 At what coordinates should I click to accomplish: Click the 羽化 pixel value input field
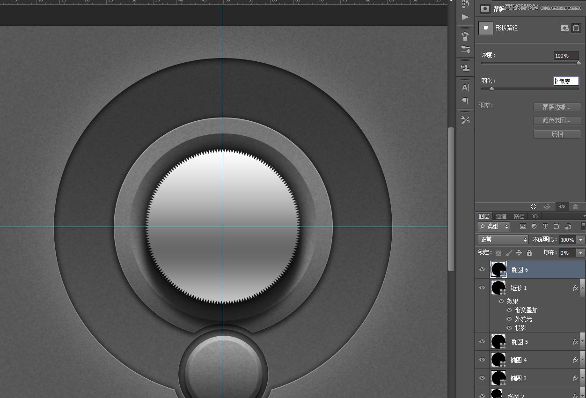point(566,81)
